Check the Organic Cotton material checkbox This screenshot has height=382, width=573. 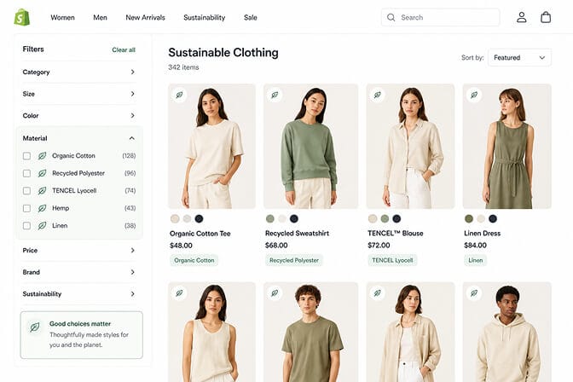coord(26,156)
